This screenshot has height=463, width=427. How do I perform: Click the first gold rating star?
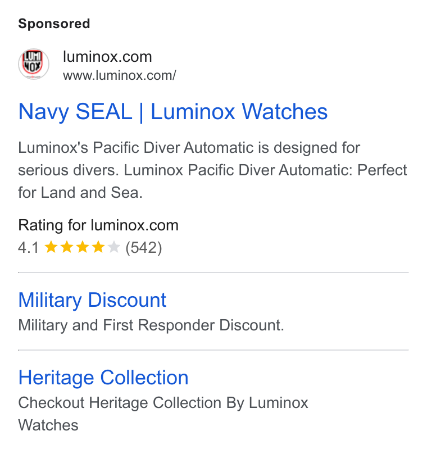[51, 247]
